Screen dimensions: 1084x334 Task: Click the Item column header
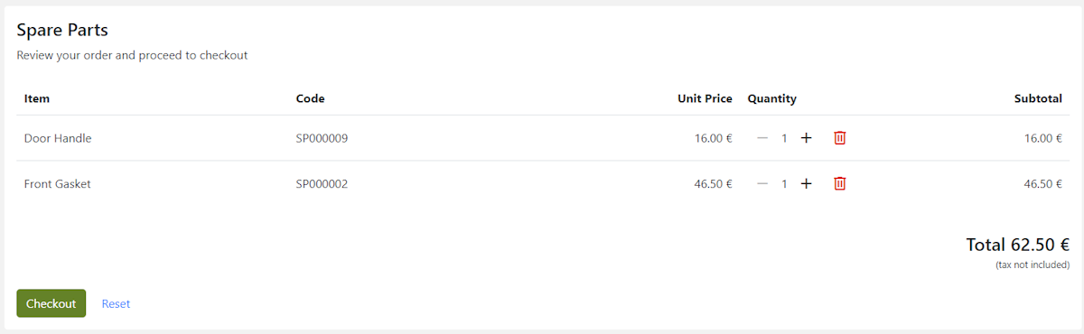pyautogui.click(x=37, y=98)
